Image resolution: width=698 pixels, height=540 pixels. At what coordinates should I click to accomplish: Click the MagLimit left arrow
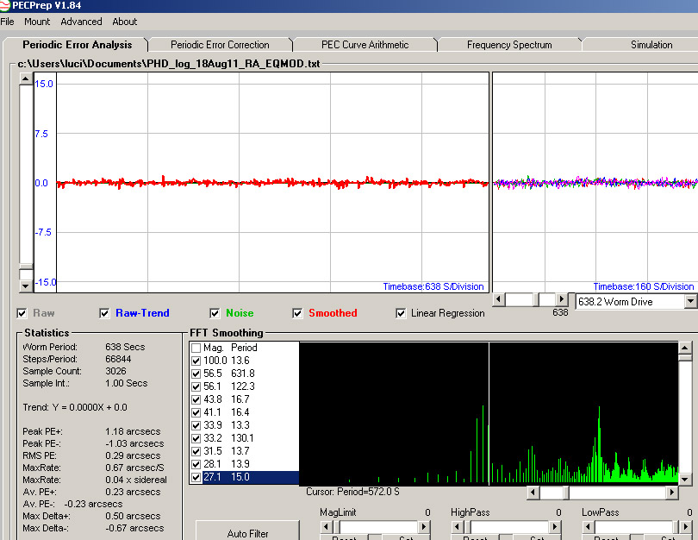pos(327,527)
